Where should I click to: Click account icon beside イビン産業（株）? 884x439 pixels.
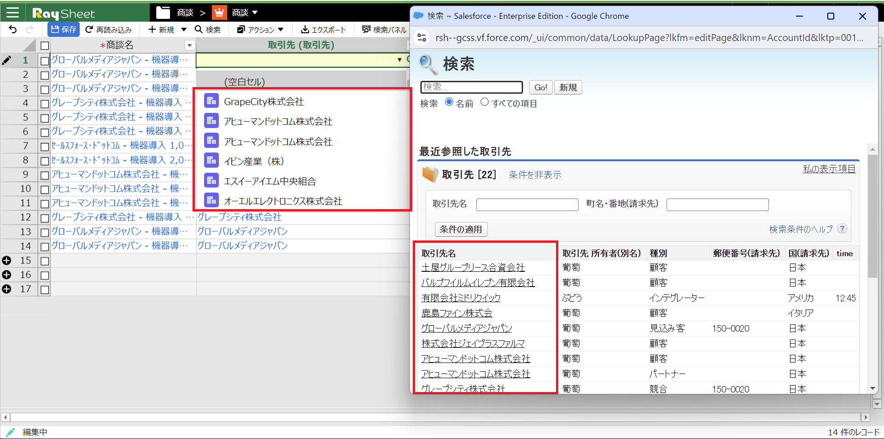pyautogui.click(x=211, y=161)
